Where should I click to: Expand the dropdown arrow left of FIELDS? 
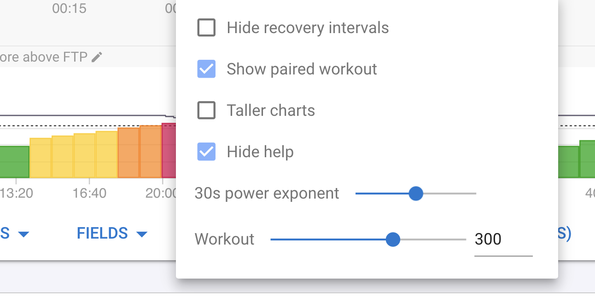23,234
